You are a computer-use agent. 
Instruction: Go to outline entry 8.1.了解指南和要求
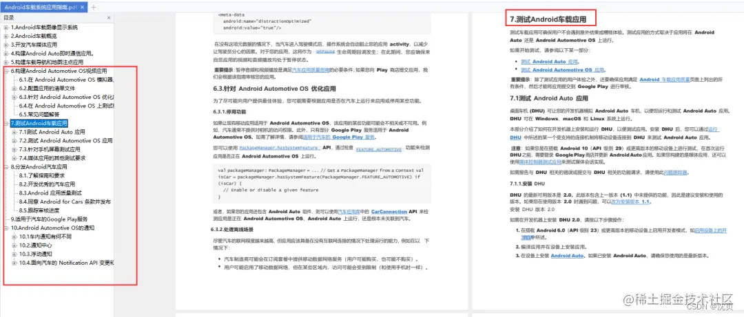click(x=42, y=175)
